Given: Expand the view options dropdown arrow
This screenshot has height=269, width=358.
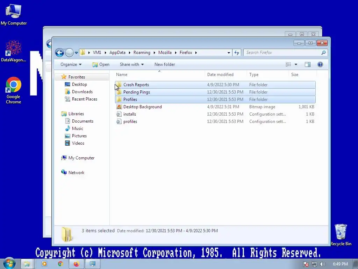Looking at the screenshot, I should coord(296,64).
